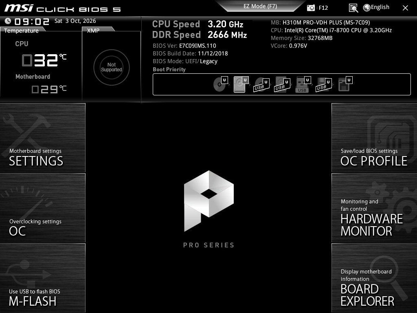The height and width of the screenshot is (313, 417).
Task: Click the CPU temperature reading 032°C
Action: coord(44,60)
